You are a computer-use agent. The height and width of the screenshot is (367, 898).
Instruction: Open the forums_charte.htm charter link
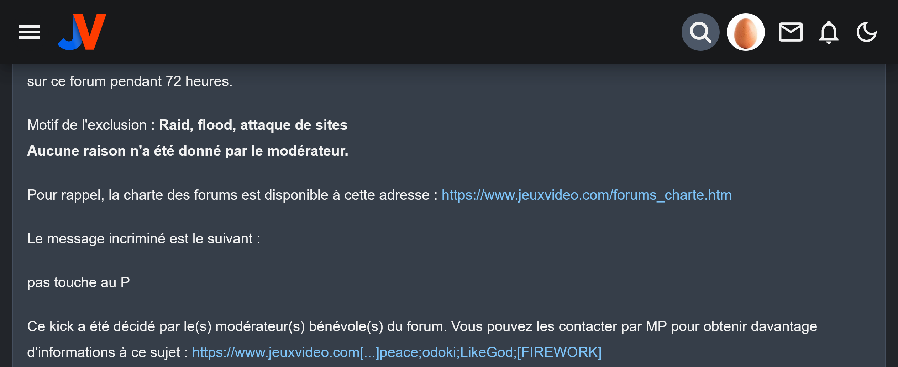coord(587,195)
